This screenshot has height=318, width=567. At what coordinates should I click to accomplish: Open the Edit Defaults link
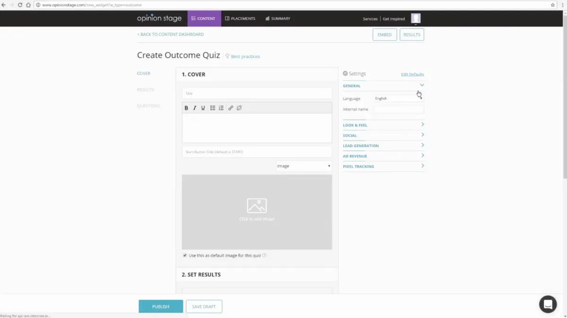tap(412, 75)
